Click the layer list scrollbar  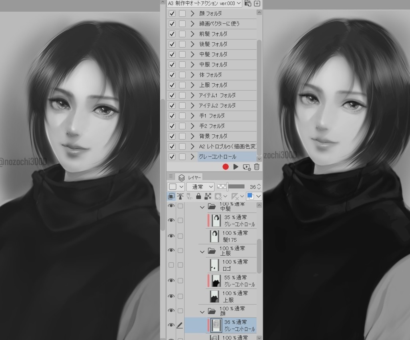(259, 256)
